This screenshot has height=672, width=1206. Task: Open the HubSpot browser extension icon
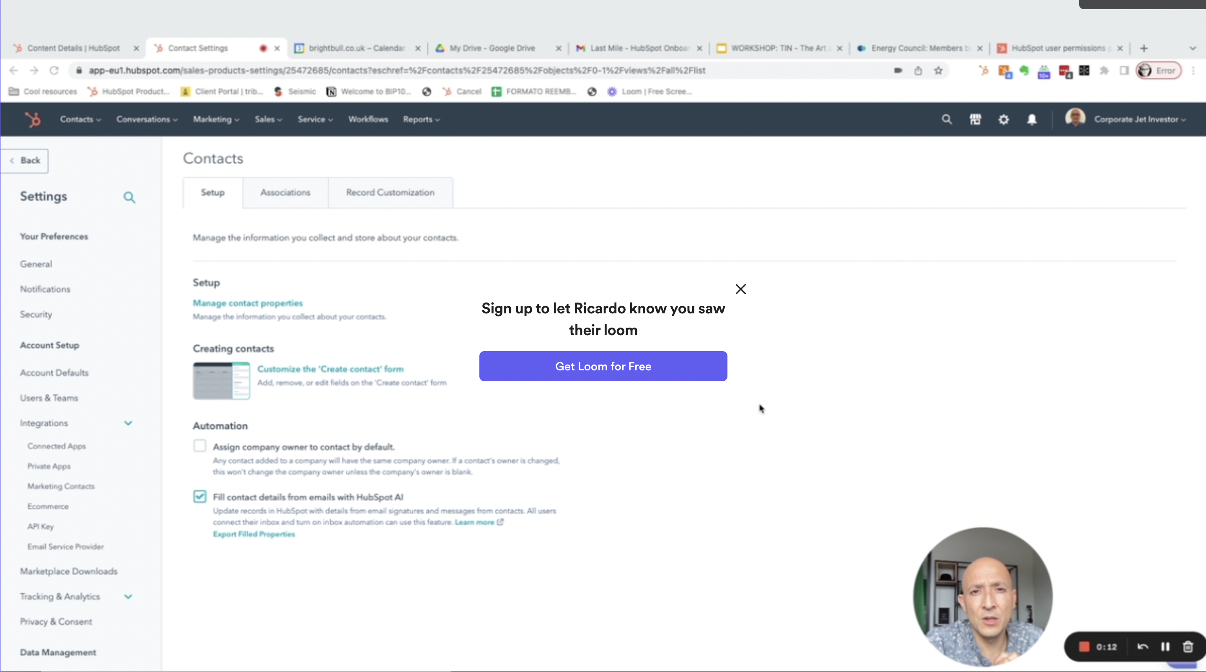[983, 70]
